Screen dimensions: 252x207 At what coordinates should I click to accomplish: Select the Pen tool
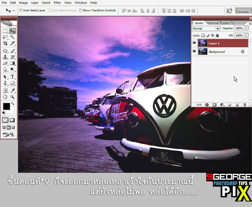5,83
